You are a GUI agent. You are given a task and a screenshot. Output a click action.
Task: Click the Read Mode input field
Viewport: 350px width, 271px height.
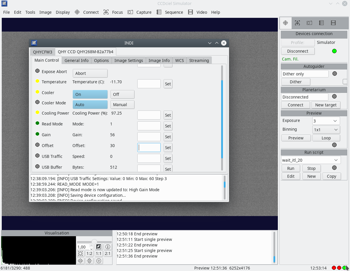(x=149, y=126)
